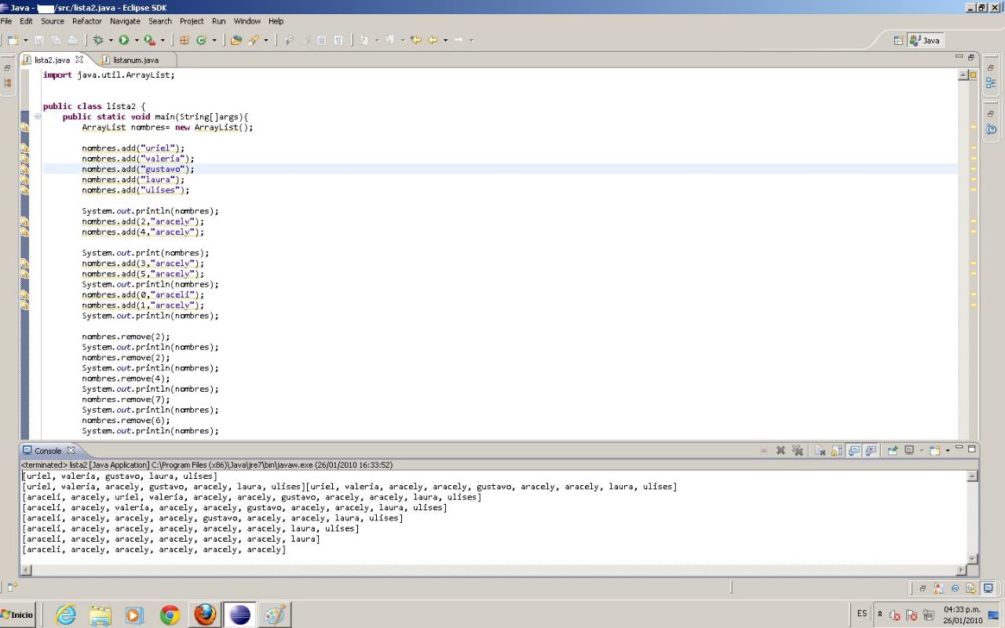Image resolution: width=1005 pixels, height=628 pixels.
Task: Launch Firefox from the taskbar
Action: coord(205,615)
